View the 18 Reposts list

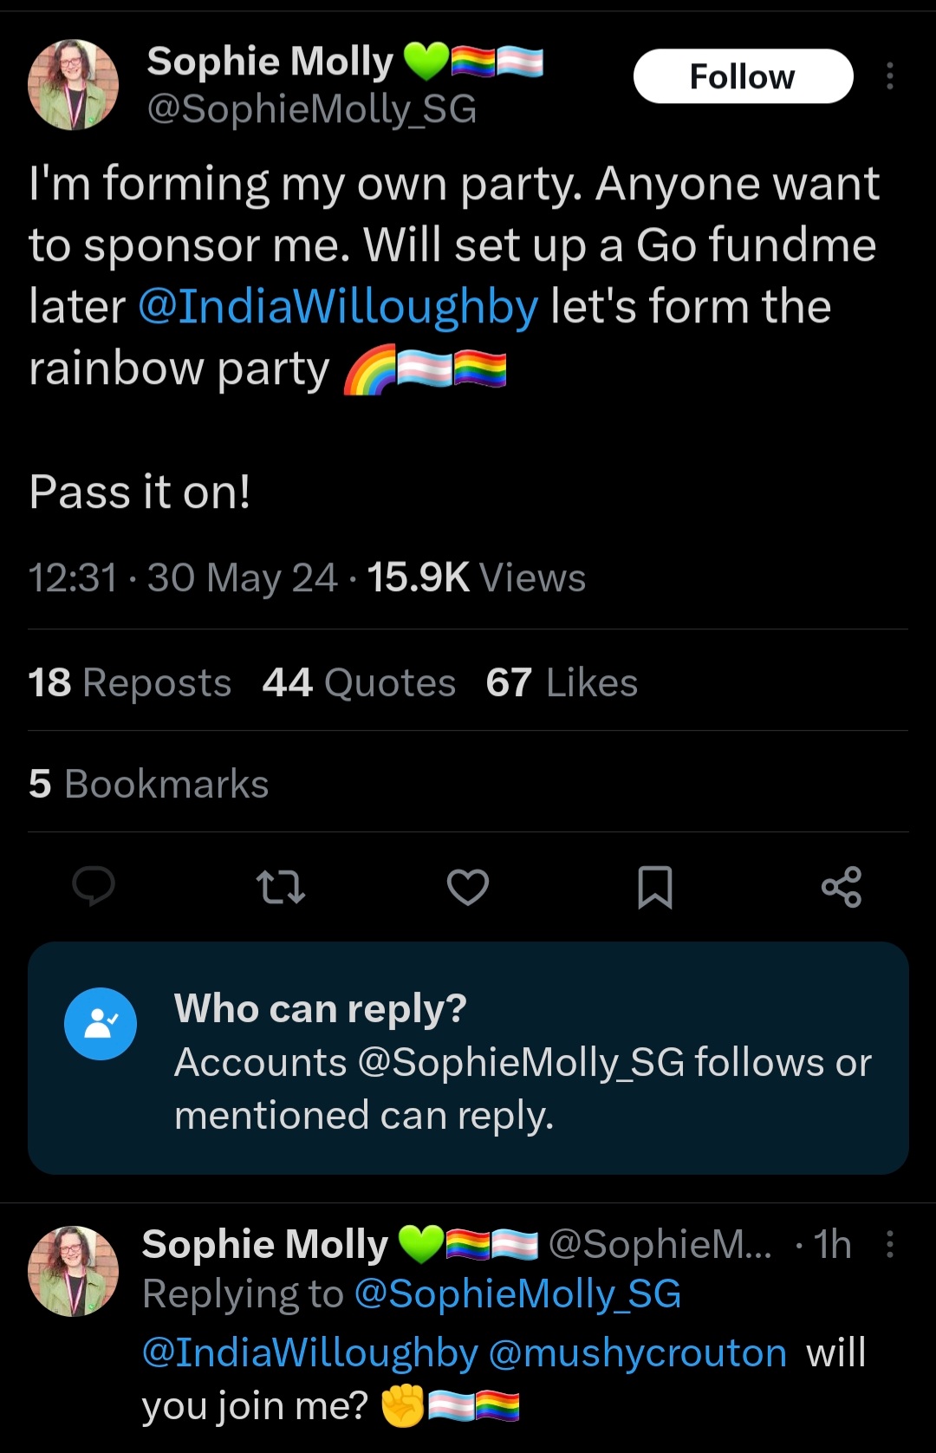[130, 682]
